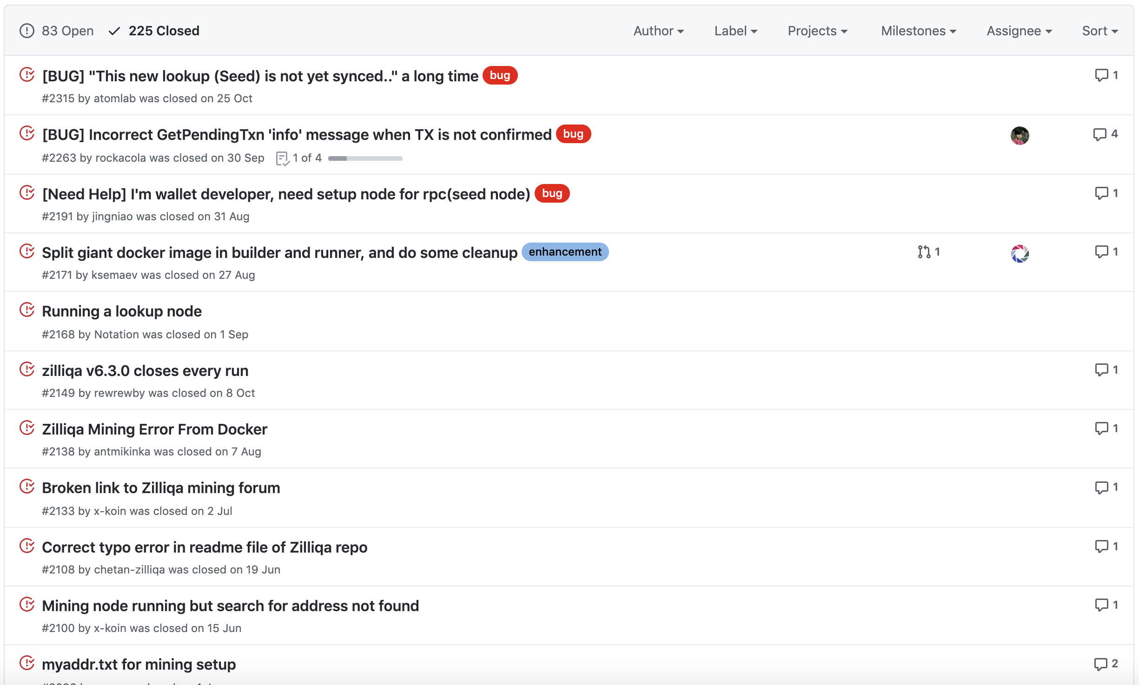Click the task progress bar on #2263

click(x=365, y=158)
